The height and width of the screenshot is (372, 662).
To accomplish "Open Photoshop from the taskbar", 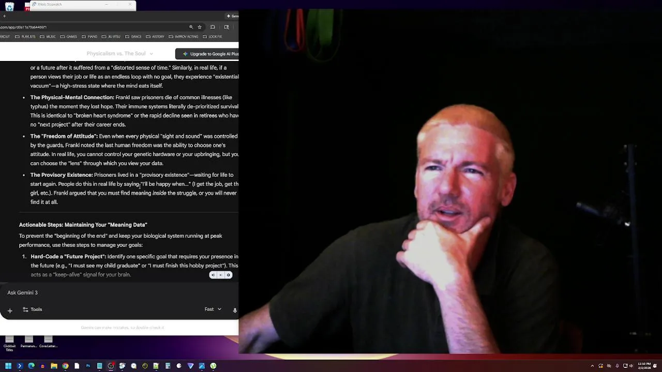I will [88, 366].
